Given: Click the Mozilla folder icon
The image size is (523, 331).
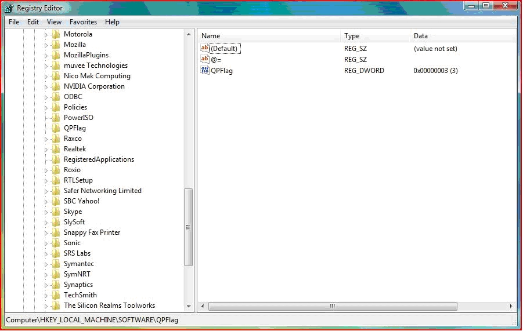Looking at the screenshot, I should tap(56, 45).
